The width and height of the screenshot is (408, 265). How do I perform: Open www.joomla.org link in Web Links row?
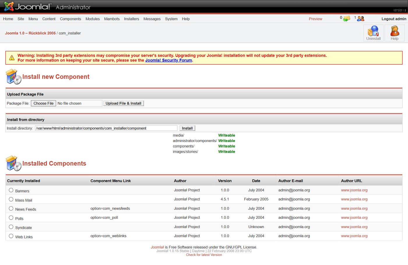[354, 236]
